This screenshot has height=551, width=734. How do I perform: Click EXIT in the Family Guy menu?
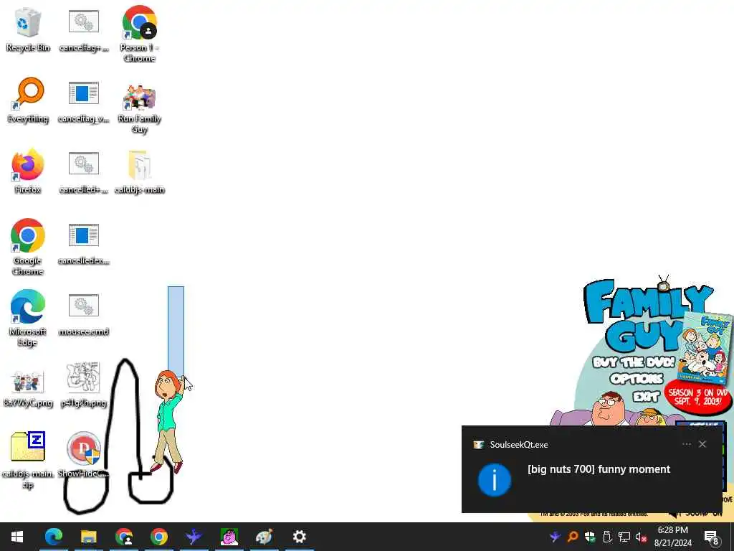pos(647,396)
